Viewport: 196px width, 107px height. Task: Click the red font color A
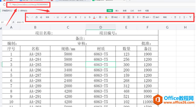pyautogui.click(x=94, y=17)
